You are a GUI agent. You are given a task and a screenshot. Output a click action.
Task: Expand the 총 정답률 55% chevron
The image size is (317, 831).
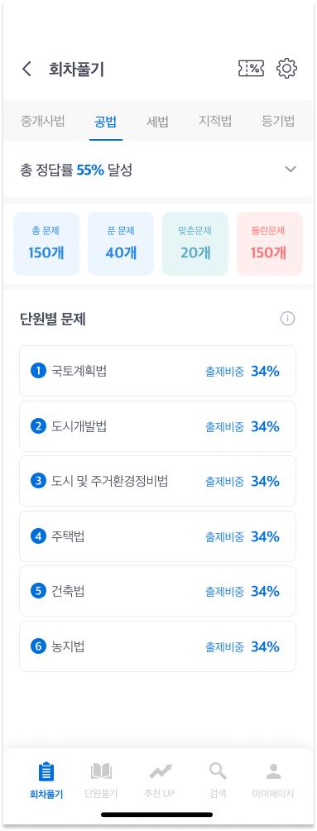[290, 170]
